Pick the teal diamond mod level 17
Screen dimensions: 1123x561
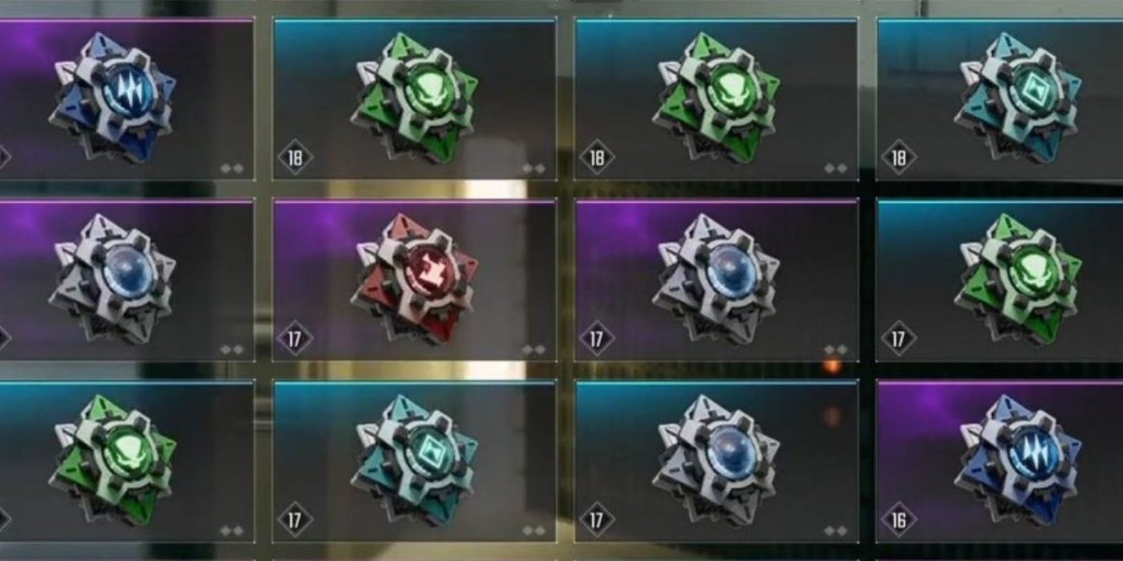[415, 461]
